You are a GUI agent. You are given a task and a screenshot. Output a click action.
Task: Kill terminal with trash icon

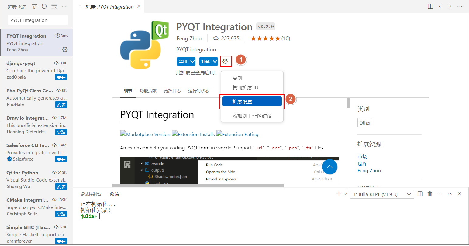(429, 194)
